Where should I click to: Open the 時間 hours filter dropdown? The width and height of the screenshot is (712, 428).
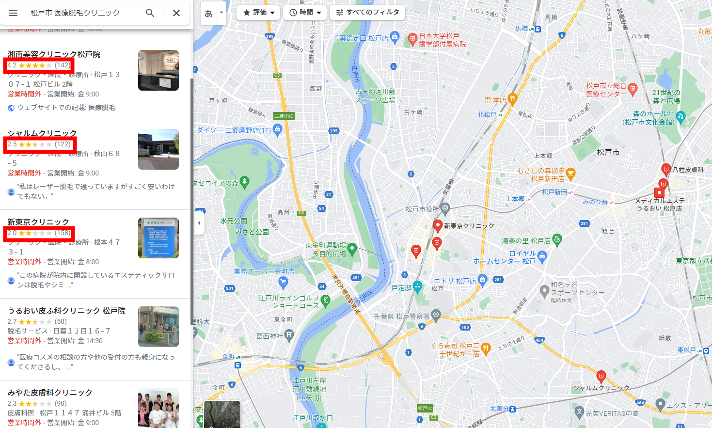click(x=305, y=13)
